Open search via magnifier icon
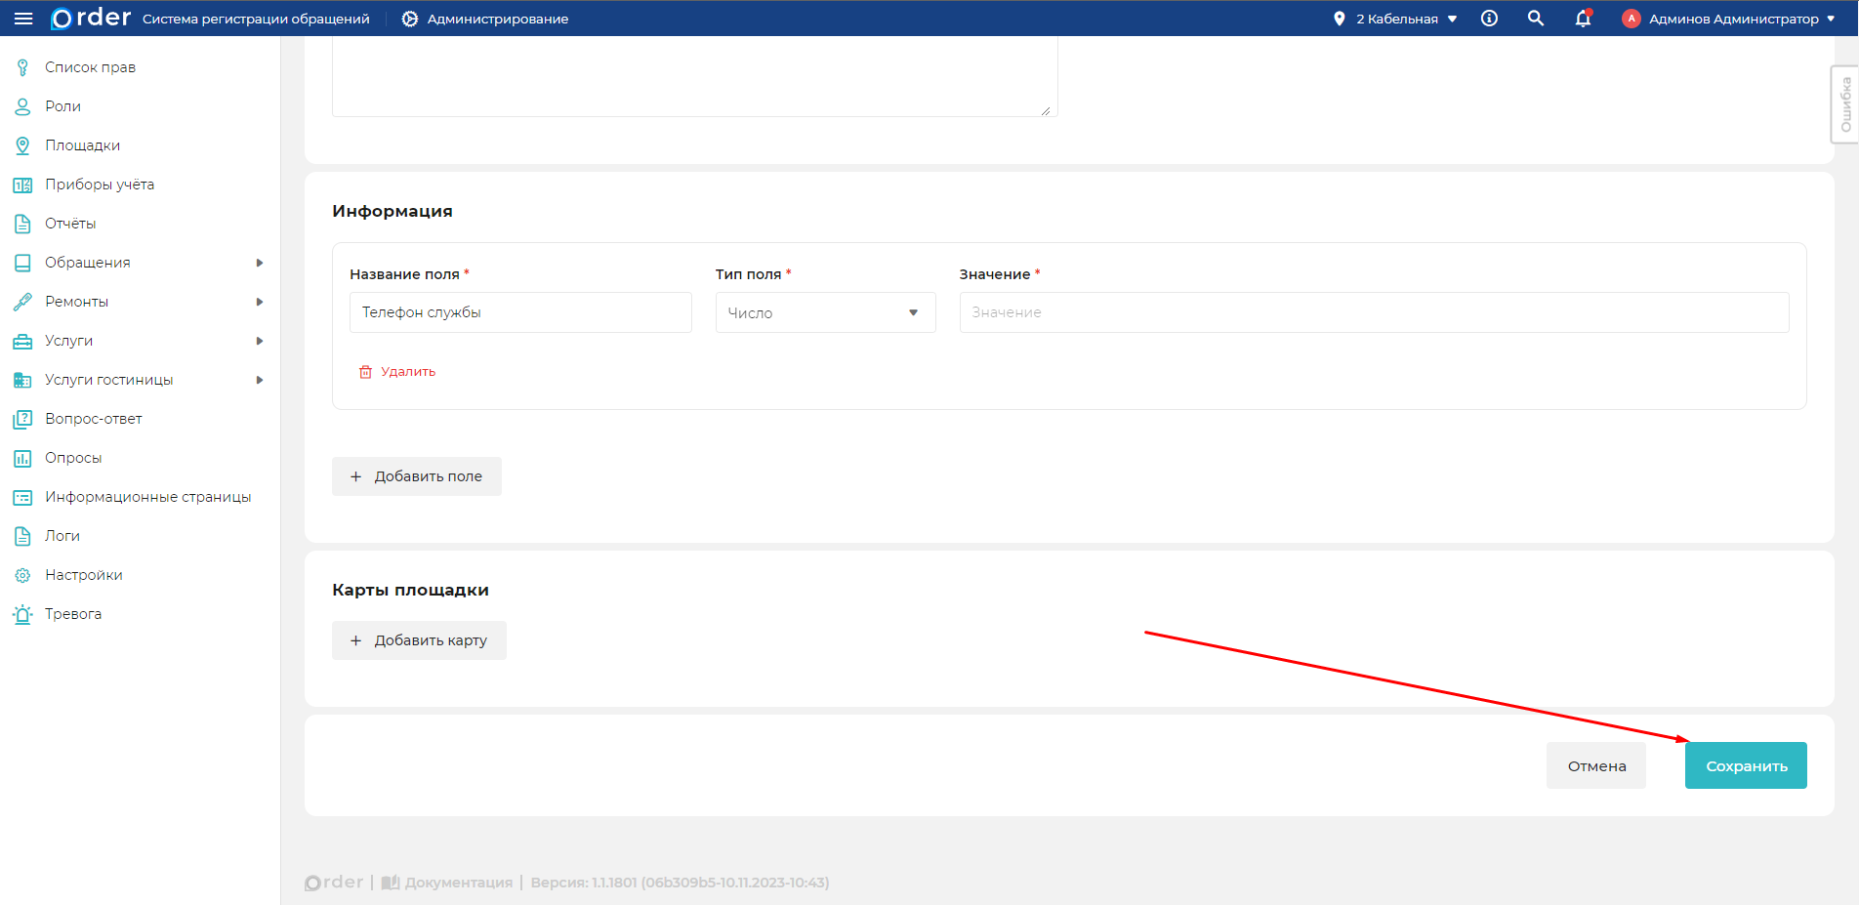 (1536, 19)
